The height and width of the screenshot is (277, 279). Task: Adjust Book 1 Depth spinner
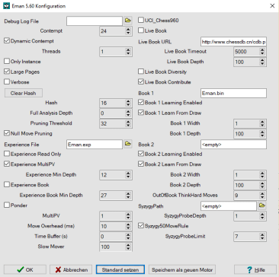tap(262, 134)
